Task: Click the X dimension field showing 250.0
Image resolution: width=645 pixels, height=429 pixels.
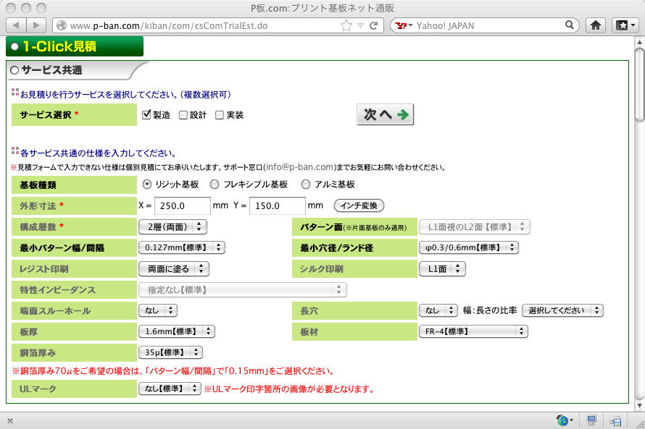Action: (x=183, y=205)
